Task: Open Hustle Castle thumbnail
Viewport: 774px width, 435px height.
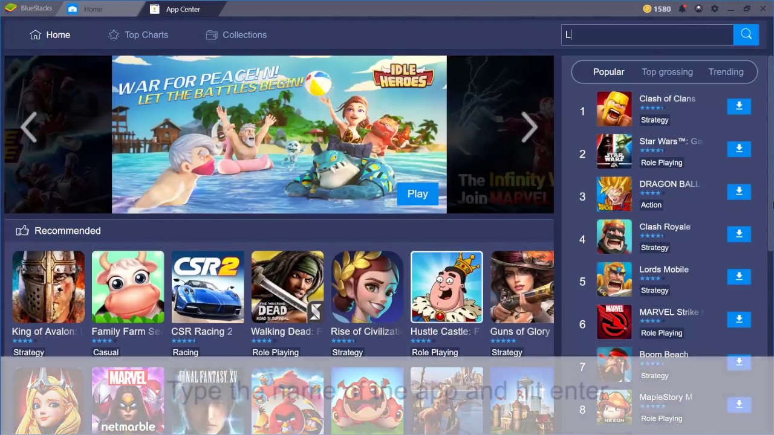Action: tap(447, 287)
